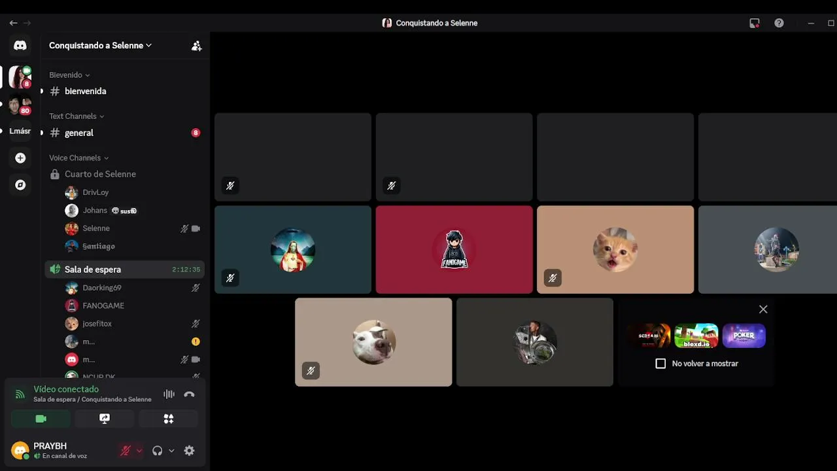Viewport: 837px width, 471px height.
Task: Unmute the microphone toggle
Action: coord(126,451)
